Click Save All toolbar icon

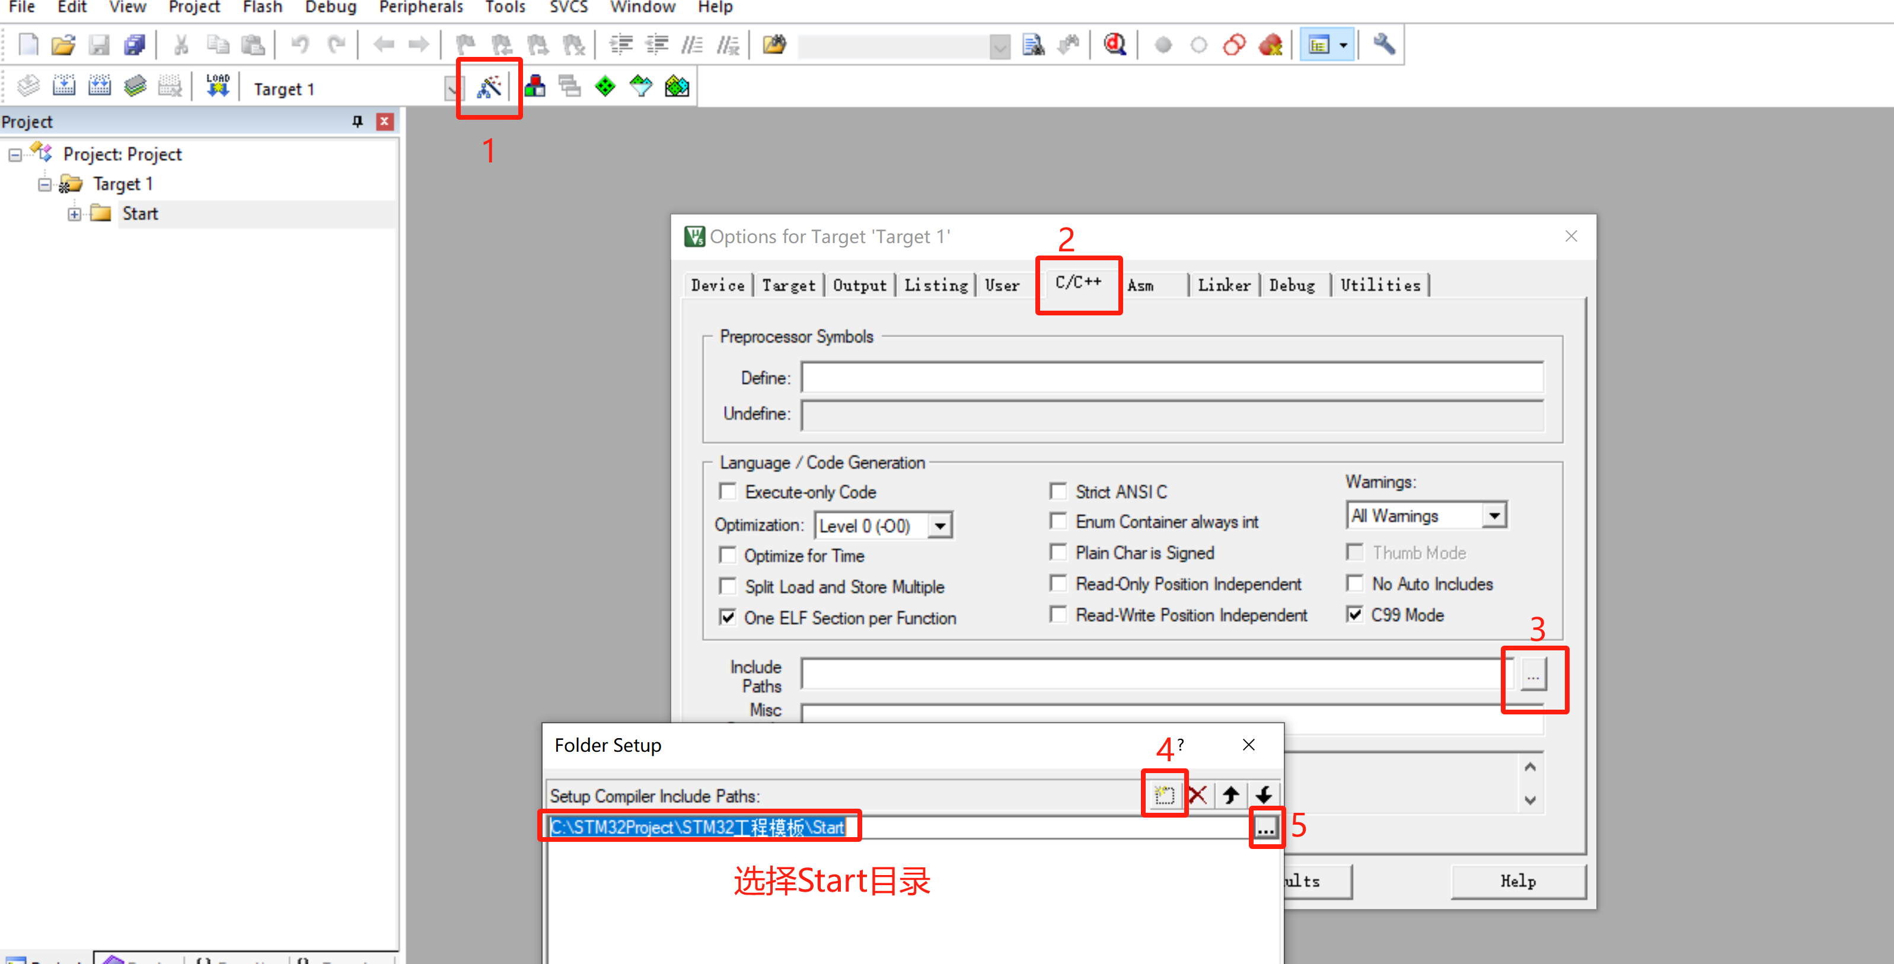pos(135,45)
